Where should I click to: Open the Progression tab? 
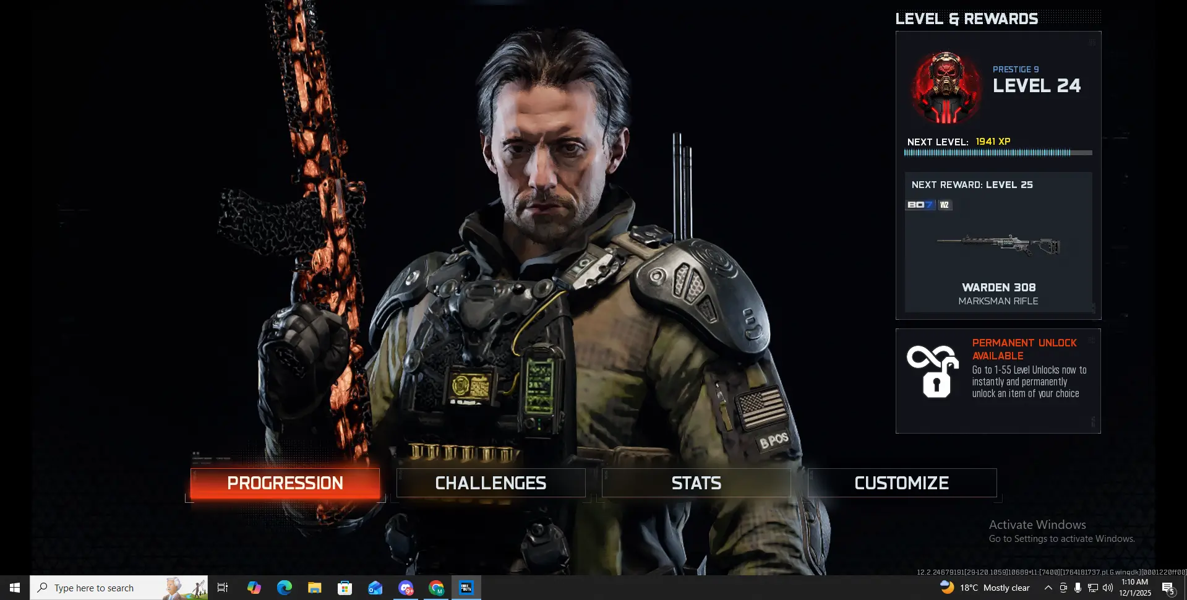(285, 483)
